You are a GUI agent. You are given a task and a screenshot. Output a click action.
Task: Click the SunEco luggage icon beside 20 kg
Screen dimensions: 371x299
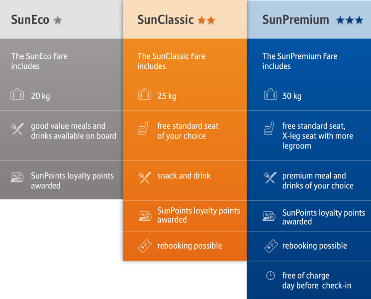pos(17,94)
